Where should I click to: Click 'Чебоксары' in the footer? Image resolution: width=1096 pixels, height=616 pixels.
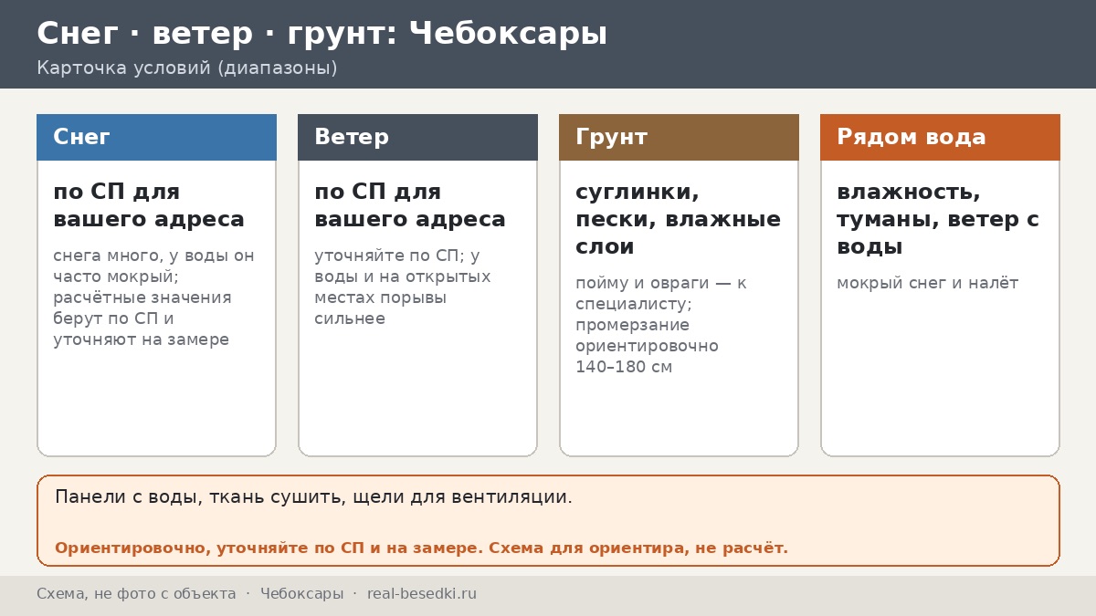(x=302, y=594)
